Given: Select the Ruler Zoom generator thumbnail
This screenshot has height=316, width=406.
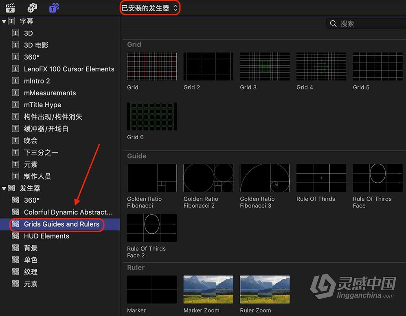Looking at the screenshot, I should pos(265,289).
